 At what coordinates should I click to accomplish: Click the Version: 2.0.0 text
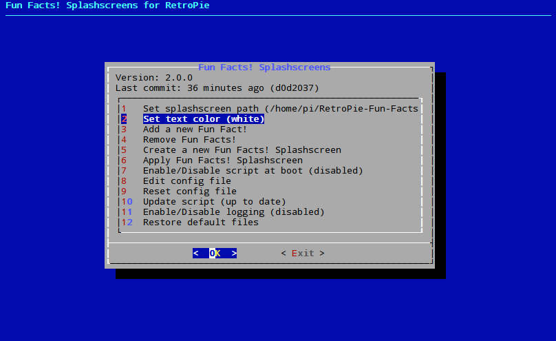pos(154,77)
